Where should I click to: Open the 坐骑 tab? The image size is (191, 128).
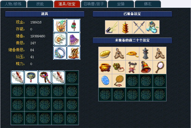(x=121, y=4)
